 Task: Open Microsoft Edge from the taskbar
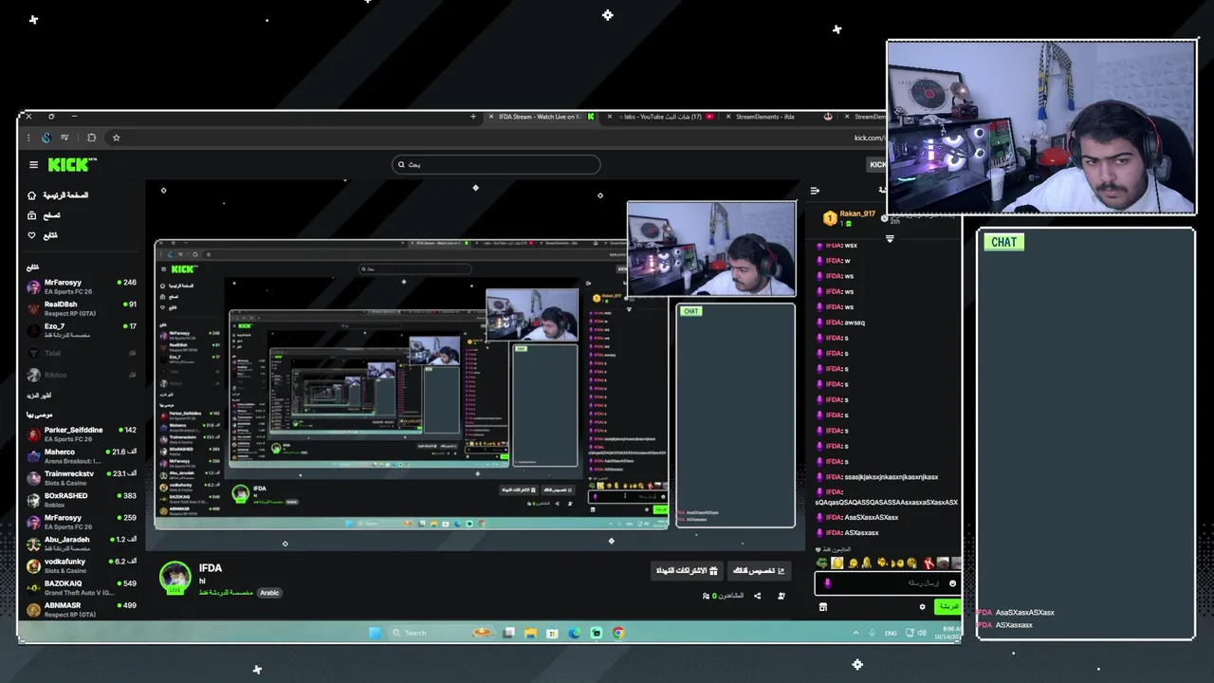(574, 633)
